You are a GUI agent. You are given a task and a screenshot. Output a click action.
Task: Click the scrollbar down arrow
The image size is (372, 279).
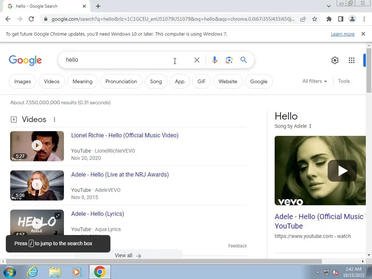[x=369, y=255]
